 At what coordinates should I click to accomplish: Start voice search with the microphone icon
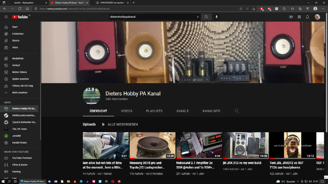tap(216, 17)
